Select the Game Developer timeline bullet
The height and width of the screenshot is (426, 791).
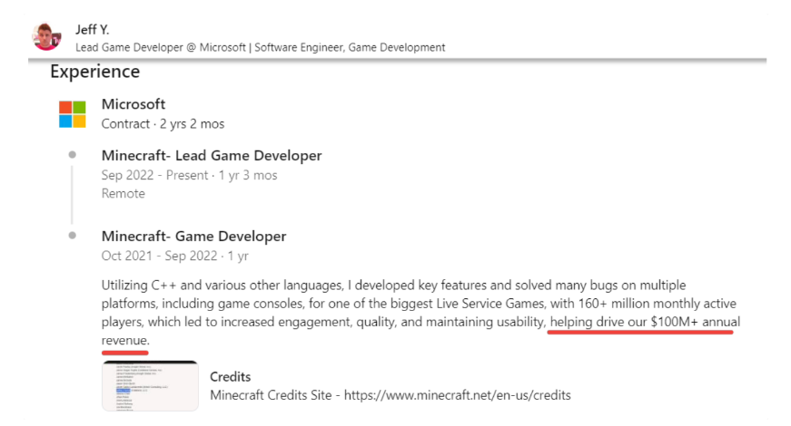pos(72,235)
